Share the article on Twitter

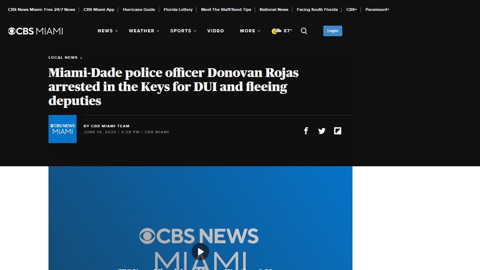pyautogui.click(x=322, y=131)
